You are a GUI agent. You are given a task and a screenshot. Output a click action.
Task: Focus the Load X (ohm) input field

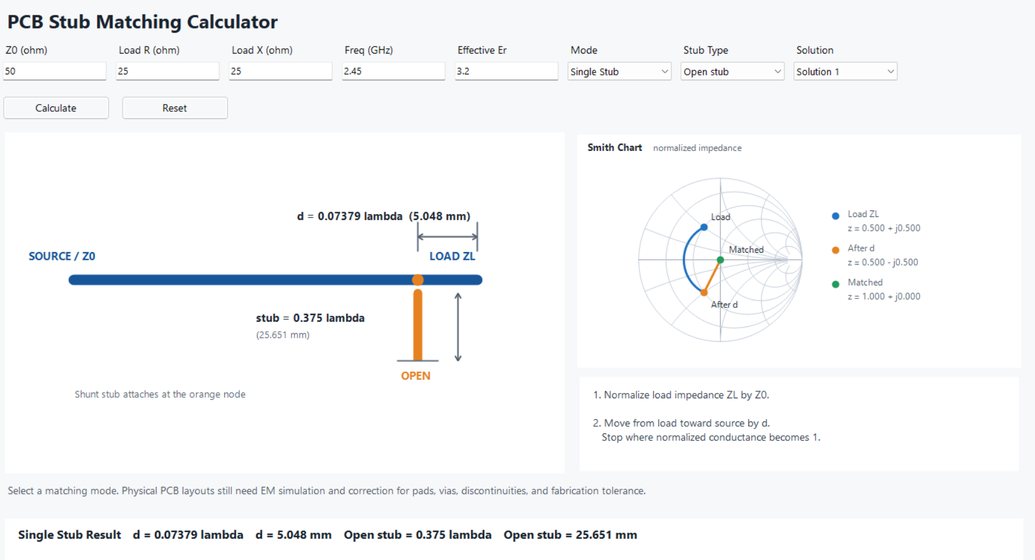281,71
